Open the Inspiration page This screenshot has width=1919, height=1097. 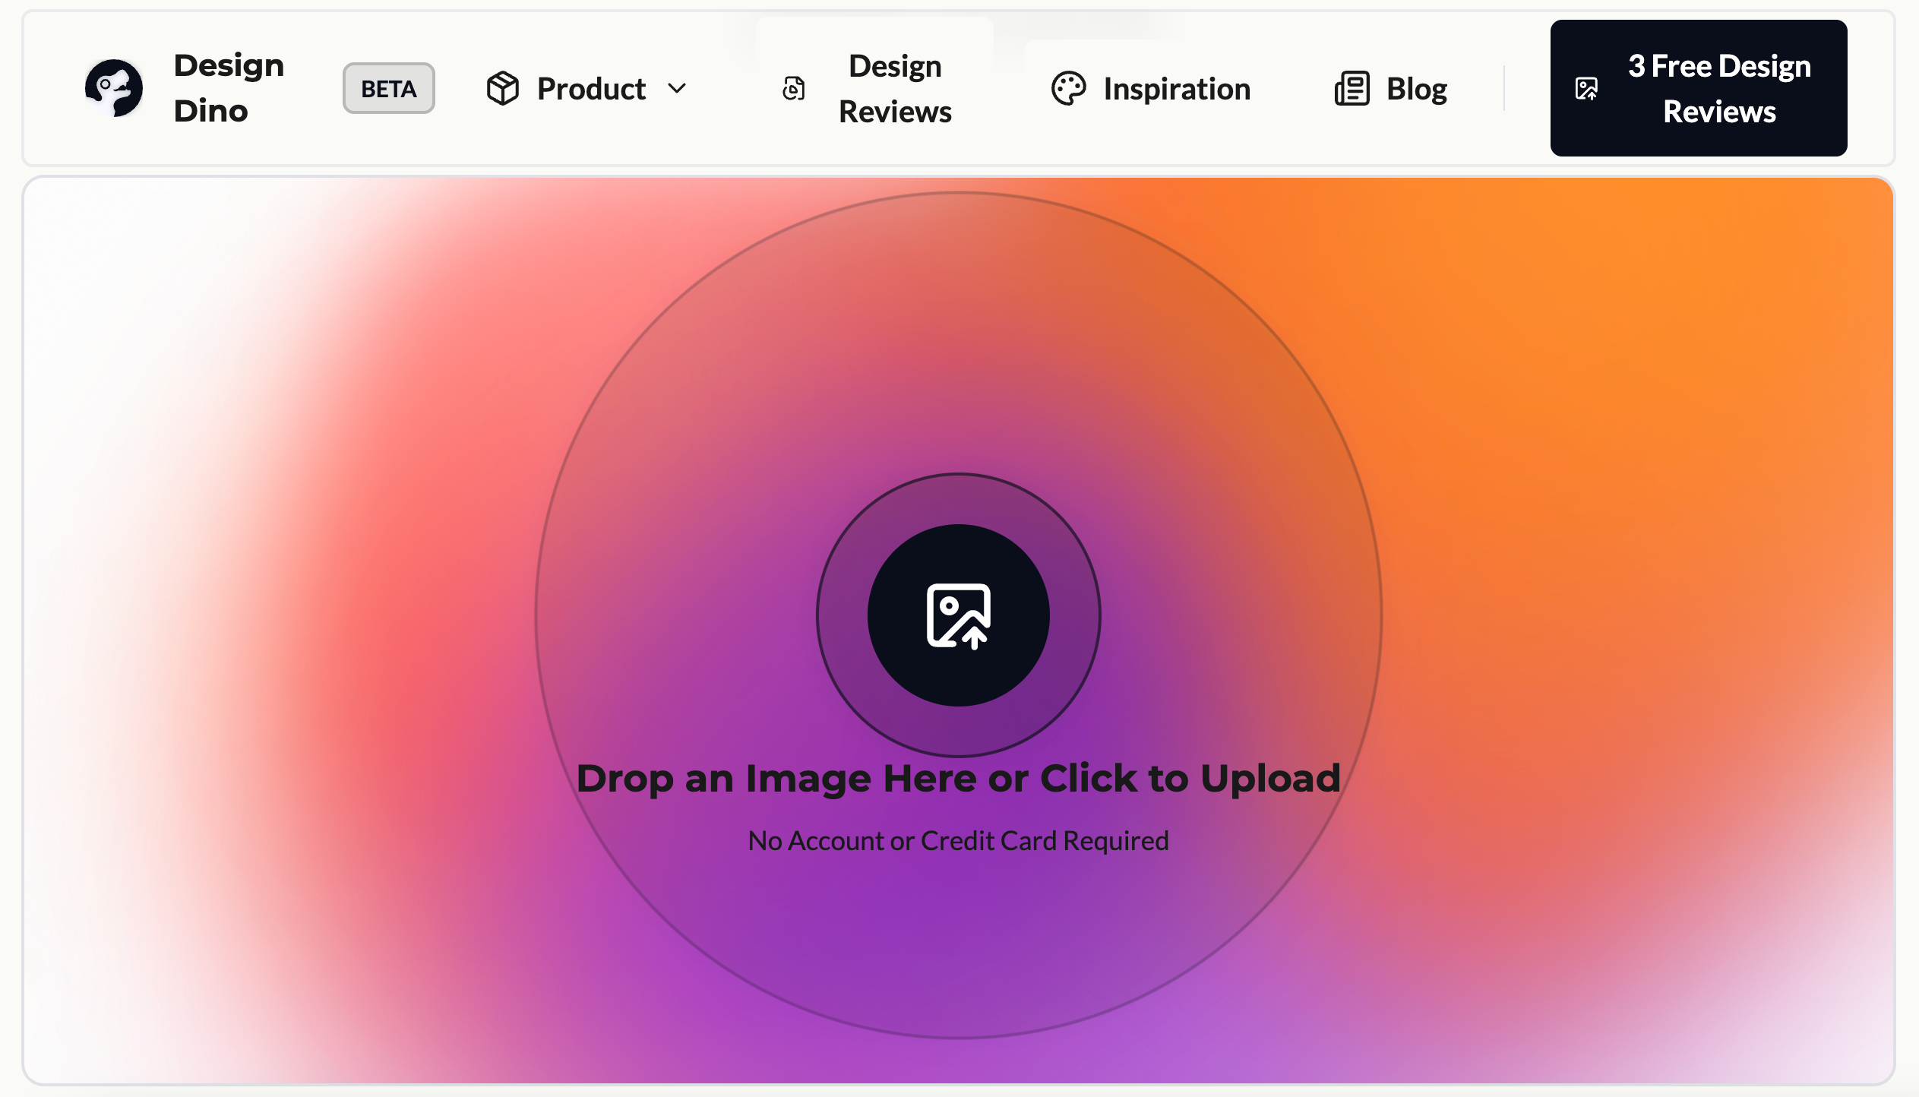pos(1176,89)
